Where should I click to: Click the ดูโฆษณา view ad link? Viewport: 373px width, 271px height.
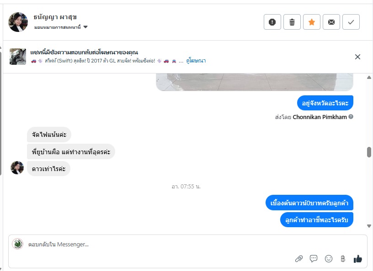tap(196, 61)
